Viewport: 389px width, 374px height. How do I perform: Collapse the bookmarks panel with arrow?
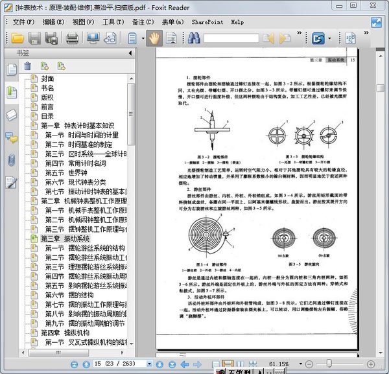tap(130, 53)
